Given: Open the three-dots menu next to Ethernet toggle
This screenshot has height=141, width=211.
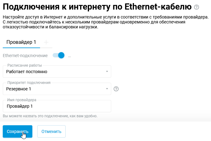Looking at the screenshot, I should coord(69,56).
